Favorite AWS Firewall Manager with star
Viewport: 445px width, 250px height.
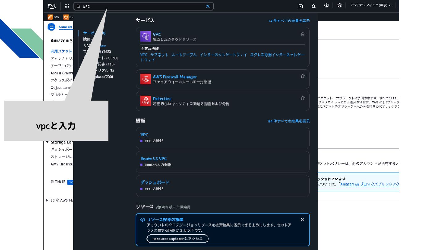(x=303, y=76)
